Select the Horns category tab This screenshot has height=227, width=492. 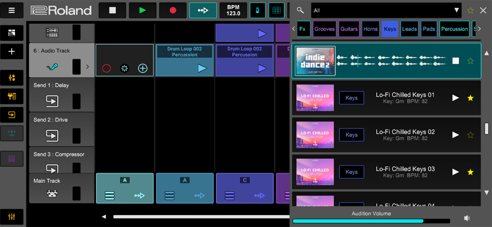(370, 29)
